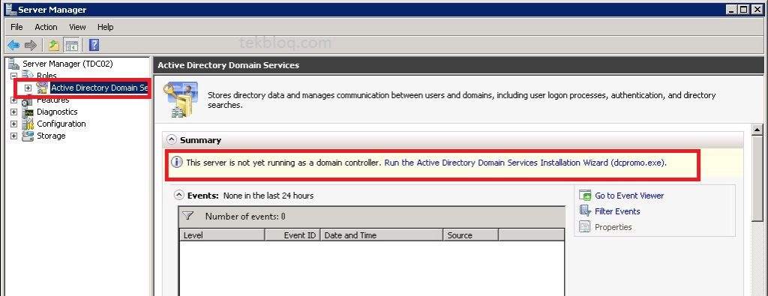Sort events by Source column header
768x296 pixels.
471,235
